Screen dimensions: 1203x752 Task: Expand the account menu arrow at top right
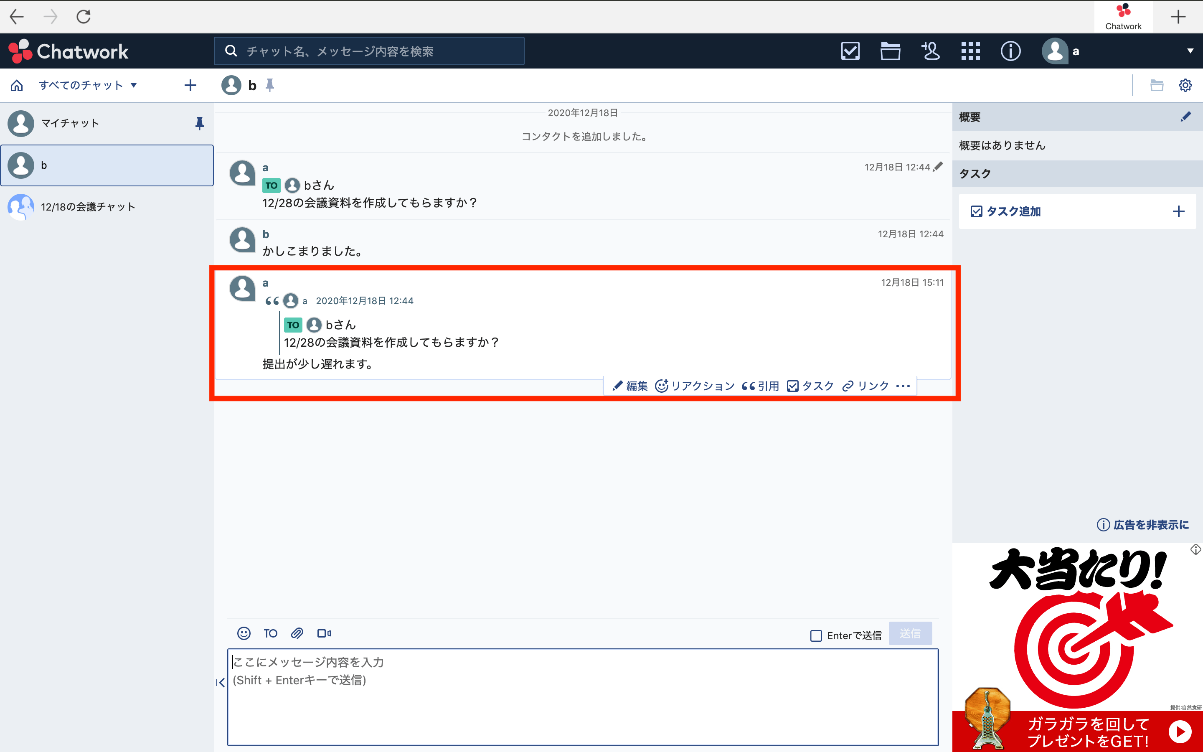[1190, 51]
